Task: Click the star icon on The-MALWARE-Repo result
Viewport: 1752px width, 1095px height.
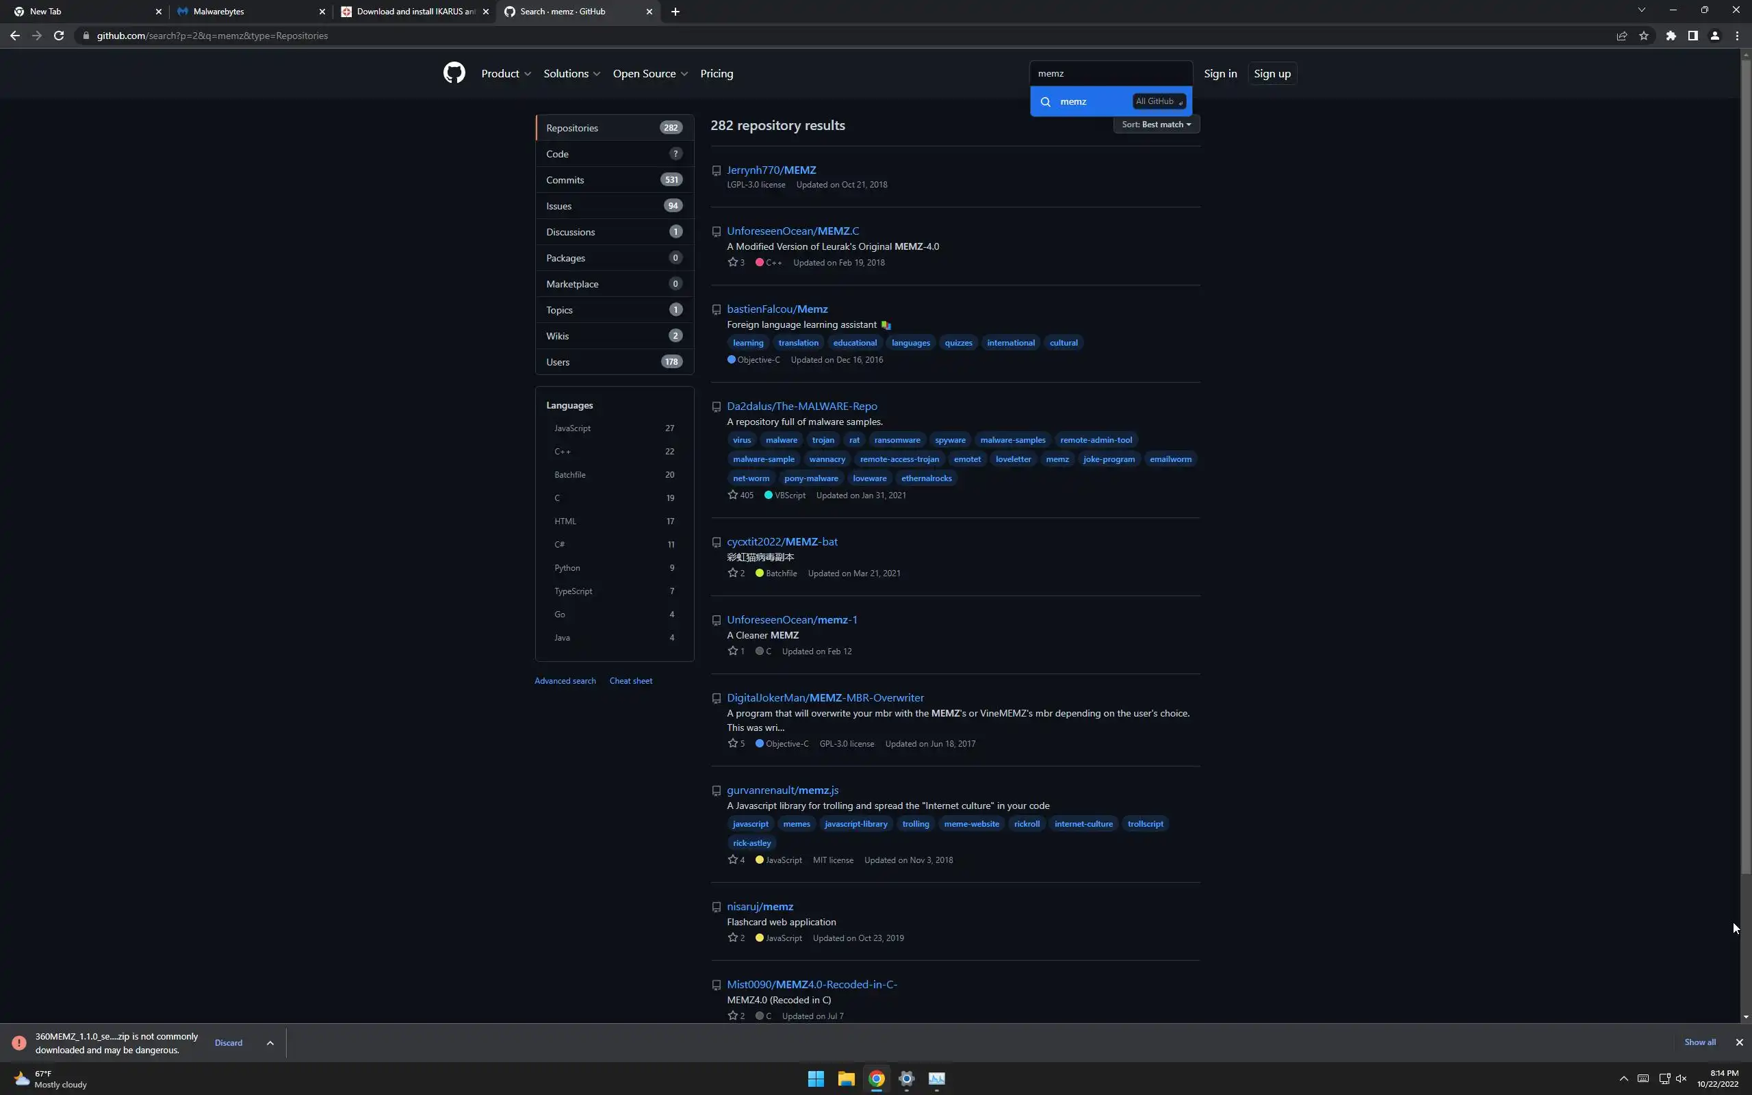Action: [733, 495]
